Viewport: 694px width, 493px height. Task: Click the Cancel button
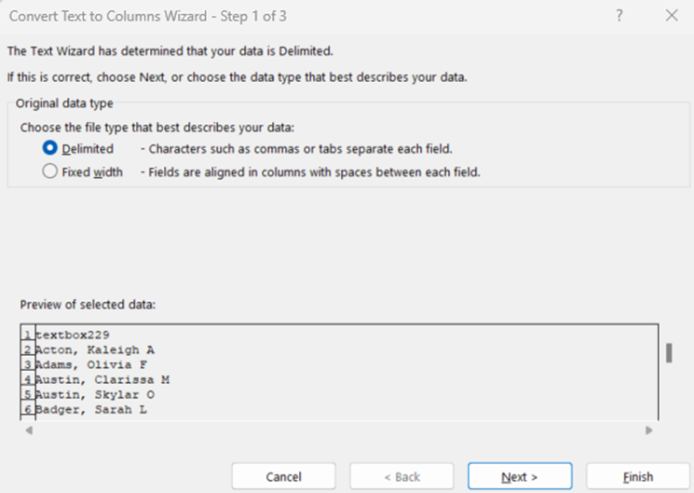pyautogui.click(x=283, y=476)
